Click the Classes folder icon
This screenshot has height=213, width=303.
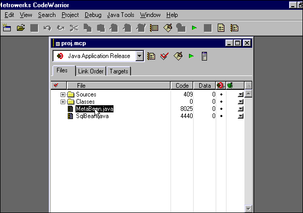71,102
